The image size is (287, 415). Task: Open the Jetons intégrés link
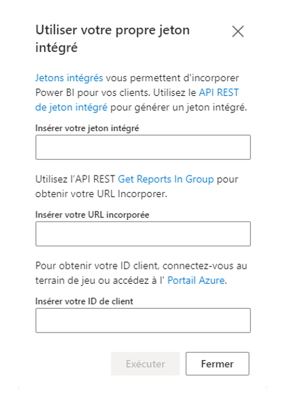[69, 78]
